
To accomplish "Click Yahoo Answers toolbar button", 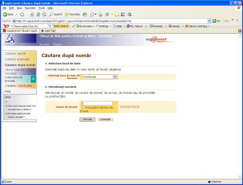I will click(x=156, y=26).
